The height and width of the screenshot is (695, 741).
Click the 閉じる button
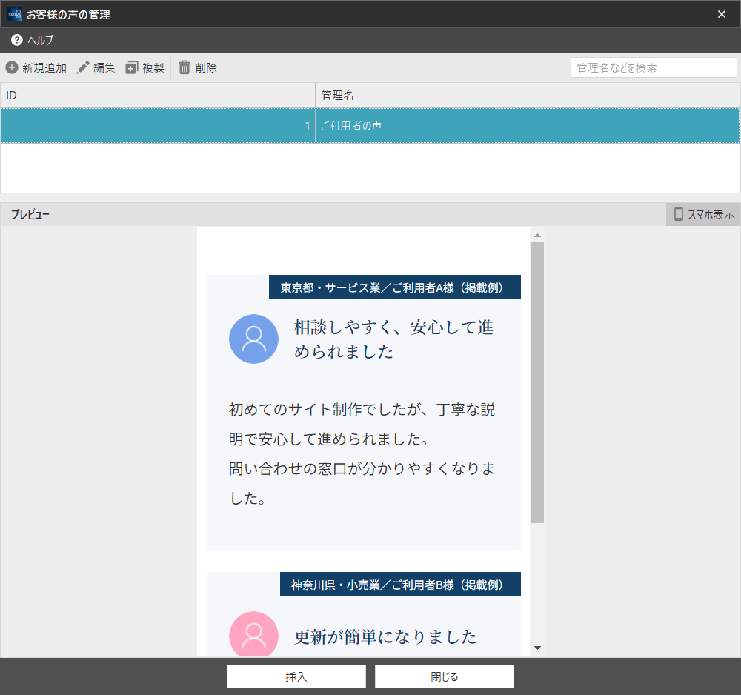(444, 676)
